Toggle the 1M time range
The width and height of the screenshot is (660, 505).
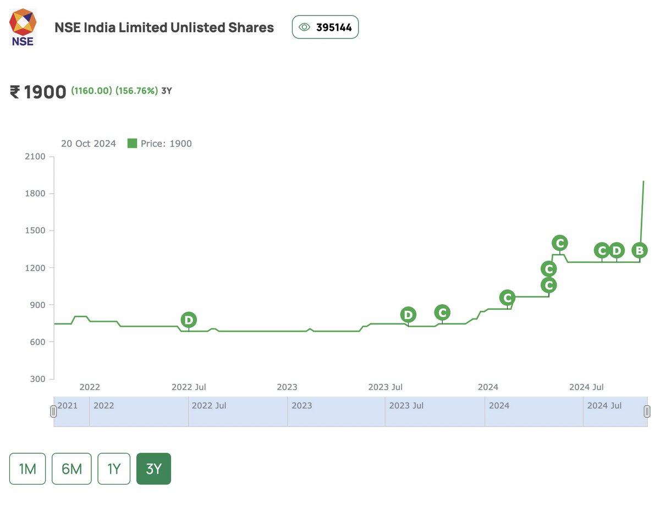click(27, 468)
